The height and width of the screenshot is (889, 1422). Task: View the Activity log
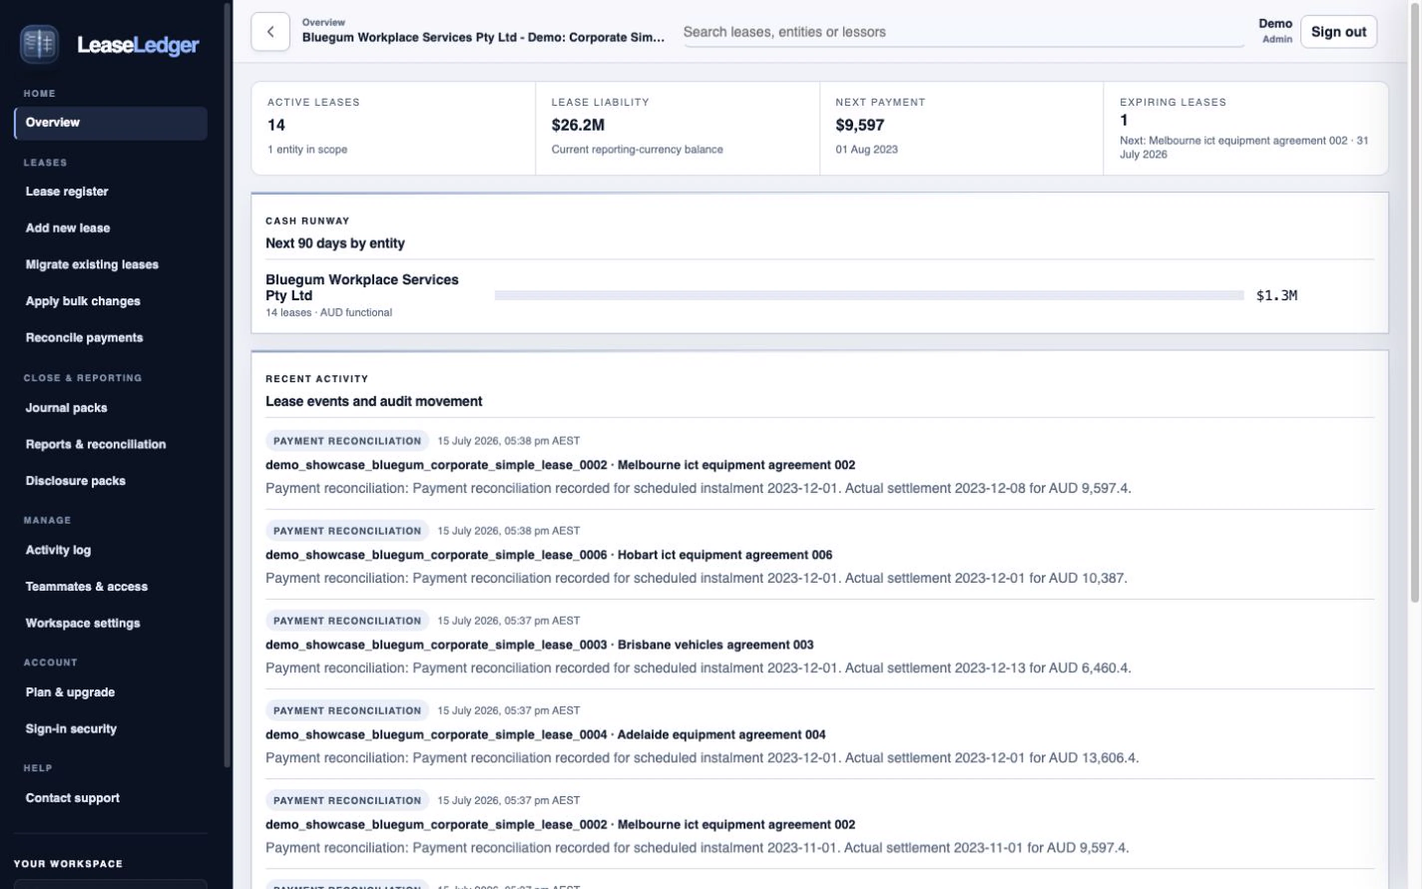58,550
